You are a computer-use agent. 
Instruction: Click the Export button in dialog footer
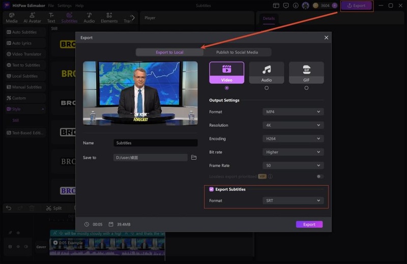309,224
